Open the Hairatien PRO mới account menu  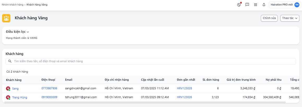tap(282, 5)
